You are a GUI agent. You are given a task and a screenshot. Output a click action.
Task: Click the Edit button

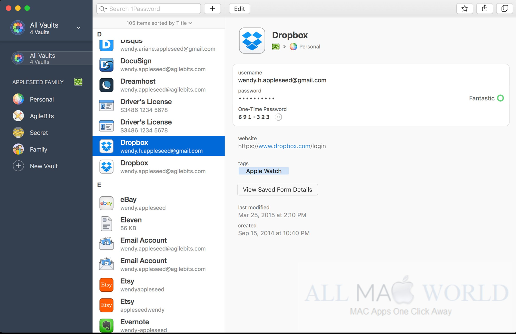click(239, 9)
